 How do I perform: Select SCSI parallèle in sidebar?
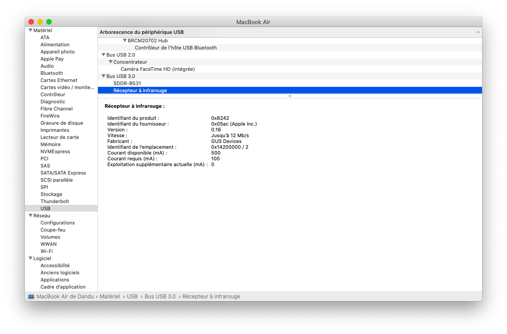pyautogui.click(x=57, y=179)
